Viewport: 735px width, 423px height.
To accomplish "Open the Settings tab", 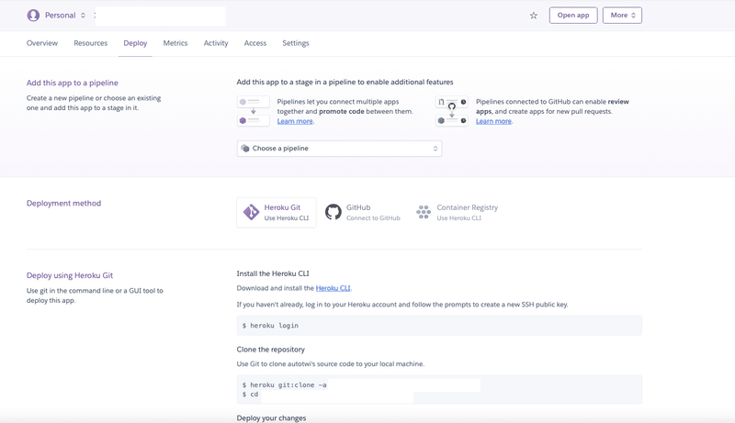I will 296,43.
